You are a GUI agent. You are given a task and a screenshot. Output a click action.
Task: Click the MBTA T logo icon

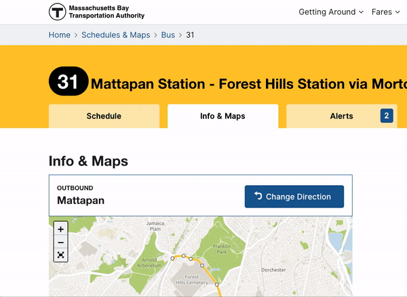58,12
